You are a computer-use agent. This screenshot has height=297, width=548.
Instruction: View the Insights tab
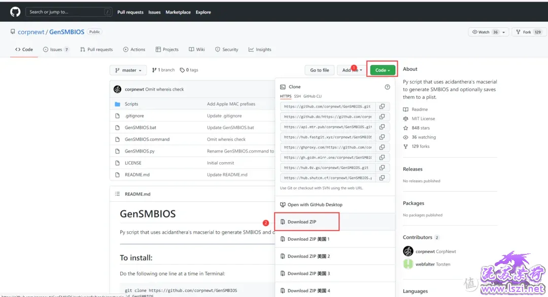260,50
